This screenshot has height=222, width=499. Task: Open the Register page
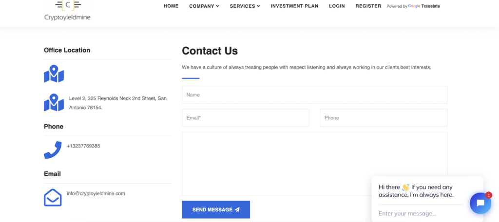pyautogui.click(x=368, y=6)
